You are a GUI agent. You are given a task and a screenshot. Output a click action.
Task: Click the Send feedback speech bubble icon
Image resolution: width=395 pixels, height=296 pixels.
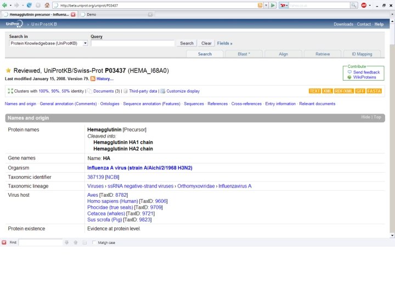(349, 72)
